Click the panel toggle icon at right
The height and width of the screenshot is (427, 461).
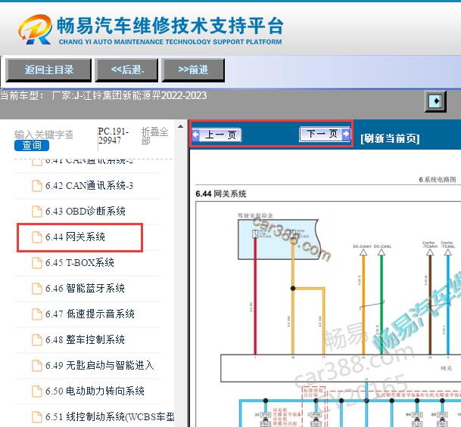(x=435, y=101)
